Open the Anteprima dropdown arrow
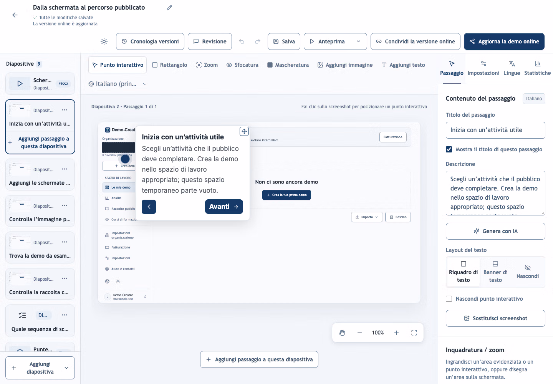The width and height of the screenshot is (553, 384). pos(358,41)
